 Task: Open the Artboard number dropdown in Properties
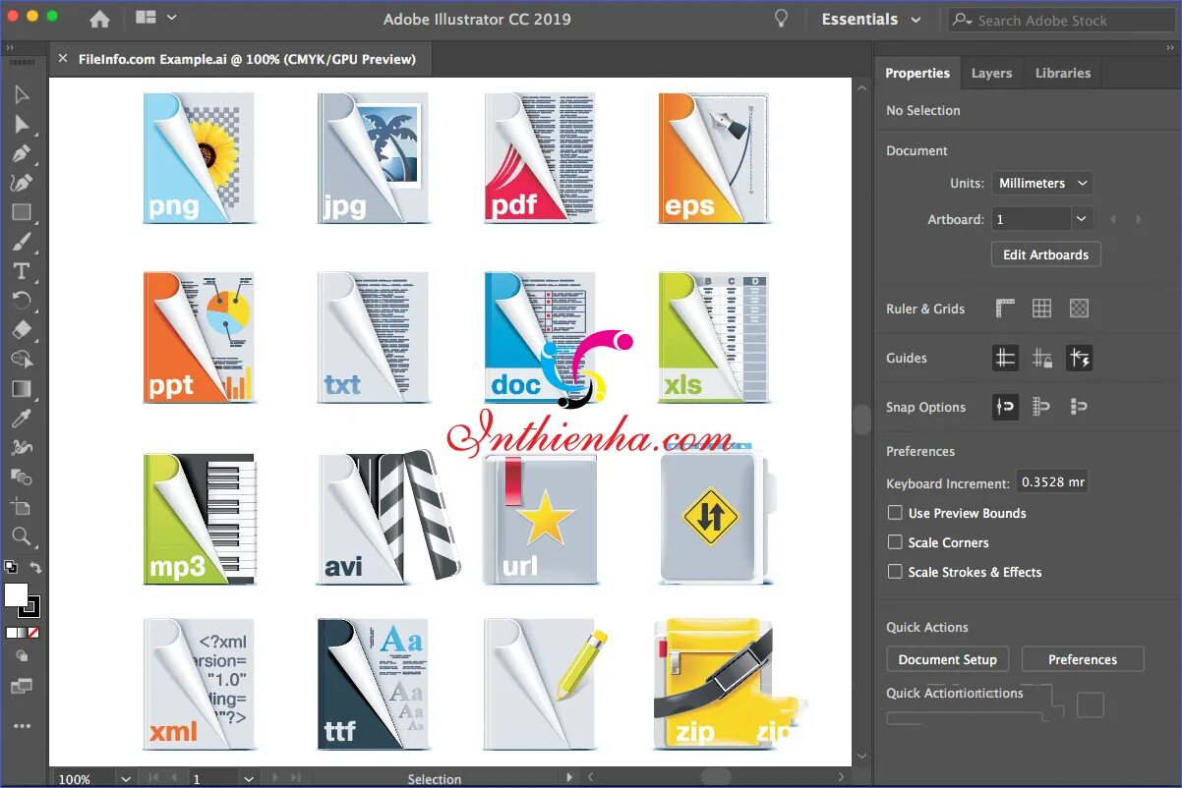[1081, 219]
